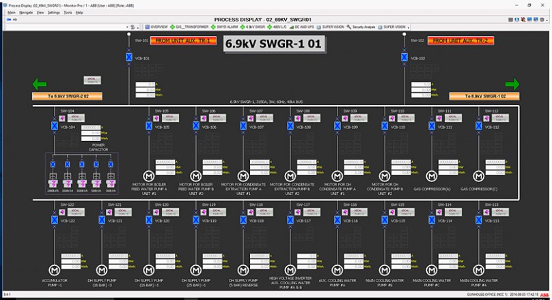Screen dimensions: 552x300
Task: Click the FROM UNIT AUX. TR-1 label
Action: 183,41
